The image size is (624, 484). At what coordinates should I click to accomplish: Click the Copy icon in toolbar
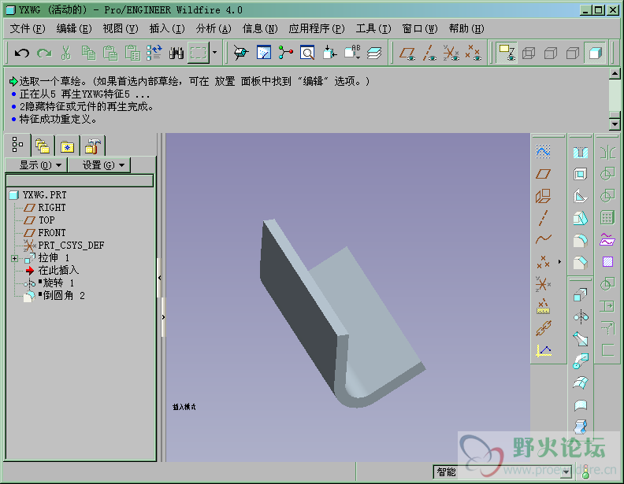[x=88, y=53]
